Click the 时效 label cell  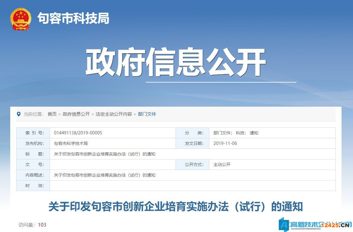[33, 186]
